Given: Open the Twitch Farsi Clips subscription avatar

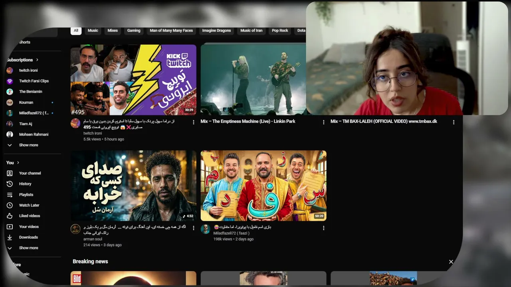Looking at the screenshot, I should pos(10,81).
